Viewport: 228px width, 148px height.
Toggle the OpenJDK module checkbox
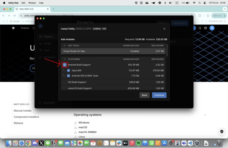tap(69, 70)
